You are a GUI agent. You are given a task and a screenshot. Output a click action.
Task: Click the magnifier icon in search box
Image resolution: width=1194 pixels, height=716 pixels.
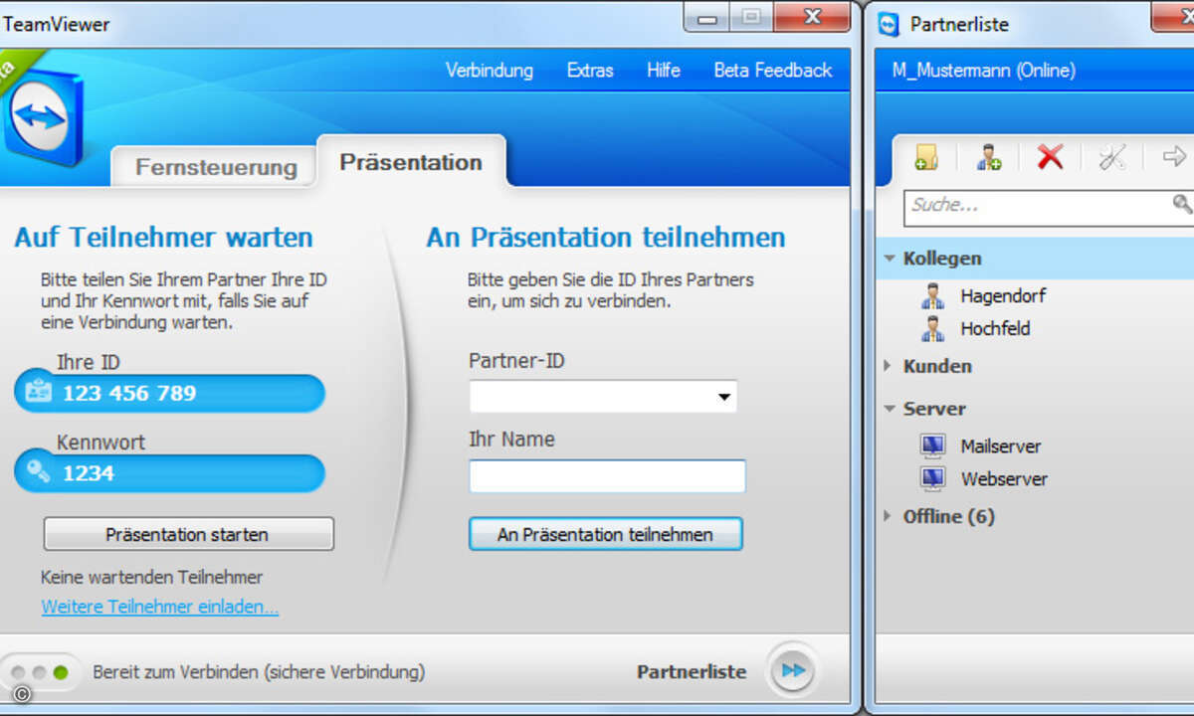point(1181,205)
